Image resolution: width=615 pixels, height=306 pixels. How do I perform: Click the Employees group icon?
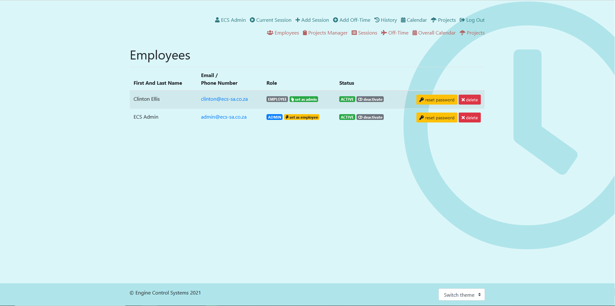[x=270, y=33]
